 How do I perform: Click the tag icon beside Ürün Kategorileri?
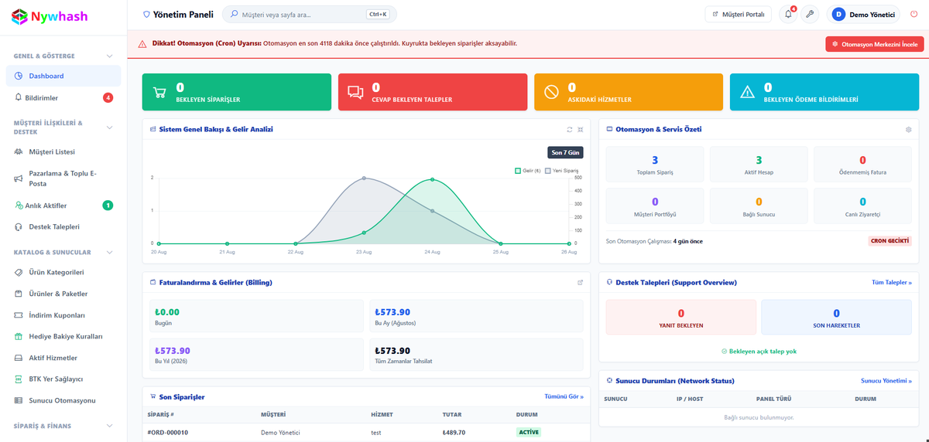click(x=19, y=273)
